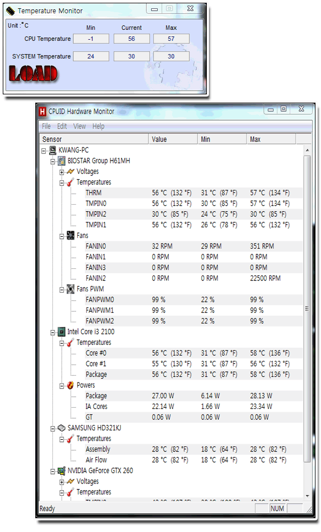The image size is (321, 532).
Task: Click the Temperatures thermometer icon under BIOSTAR
Action: pos(71,182)
